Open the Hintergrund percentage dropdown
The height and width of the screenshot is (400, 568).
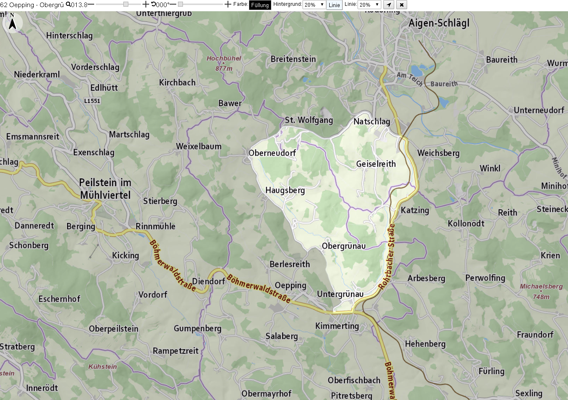click(314, 5)
